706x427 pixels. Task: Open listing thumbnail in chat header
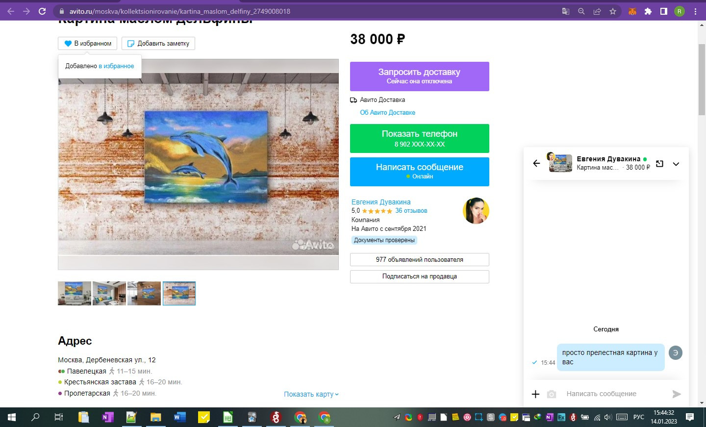tap(560, 163)
